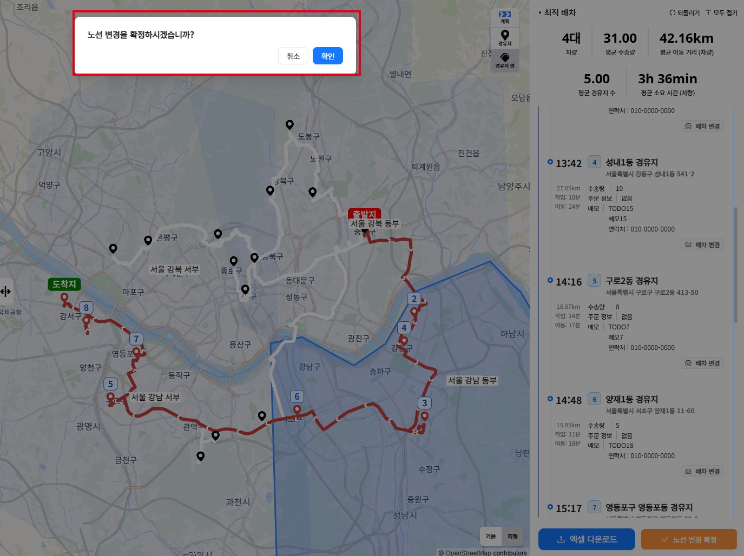Click the black pin above the 종로구 label
The image size is (744, 556).
click(x=233, y=261)
